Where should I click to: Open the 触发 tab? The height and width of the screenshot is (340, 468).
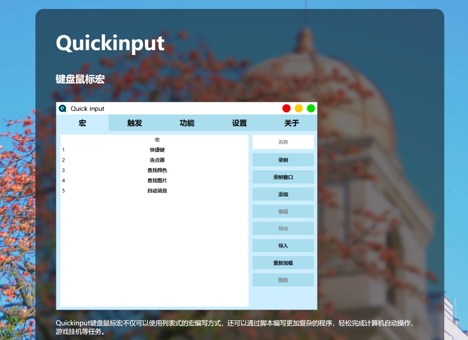135,123
